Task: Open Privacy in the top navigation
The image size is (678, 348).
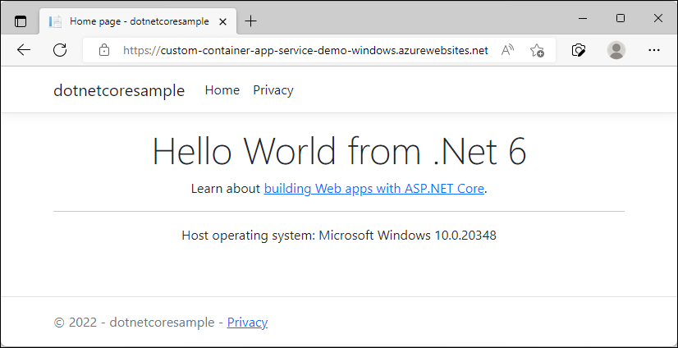Action: 273,90
